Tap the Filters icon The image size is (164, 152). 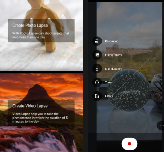97,96
